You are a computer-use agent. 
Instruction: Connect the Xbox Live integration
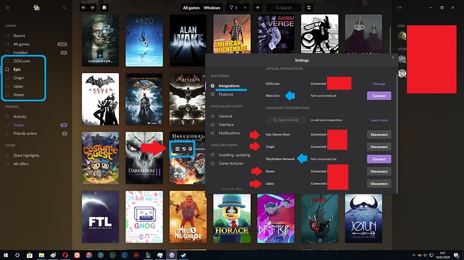tap(379, 96)
